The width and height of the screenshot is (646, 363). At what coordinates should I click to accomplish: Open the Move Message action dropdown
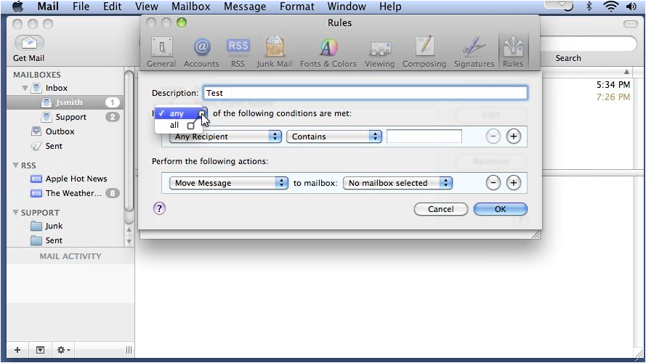point(229,183)
